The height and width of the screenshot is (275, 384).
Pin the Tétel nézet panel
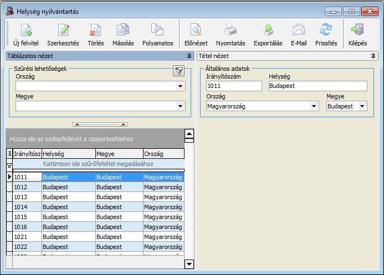(x=373, y=56)
